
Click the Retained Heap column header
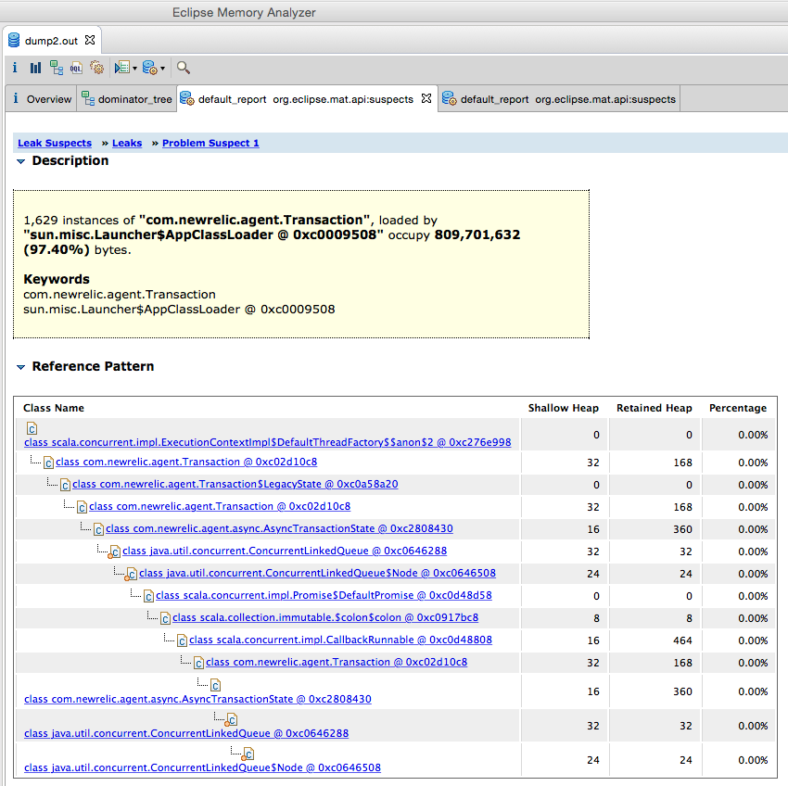655,408
